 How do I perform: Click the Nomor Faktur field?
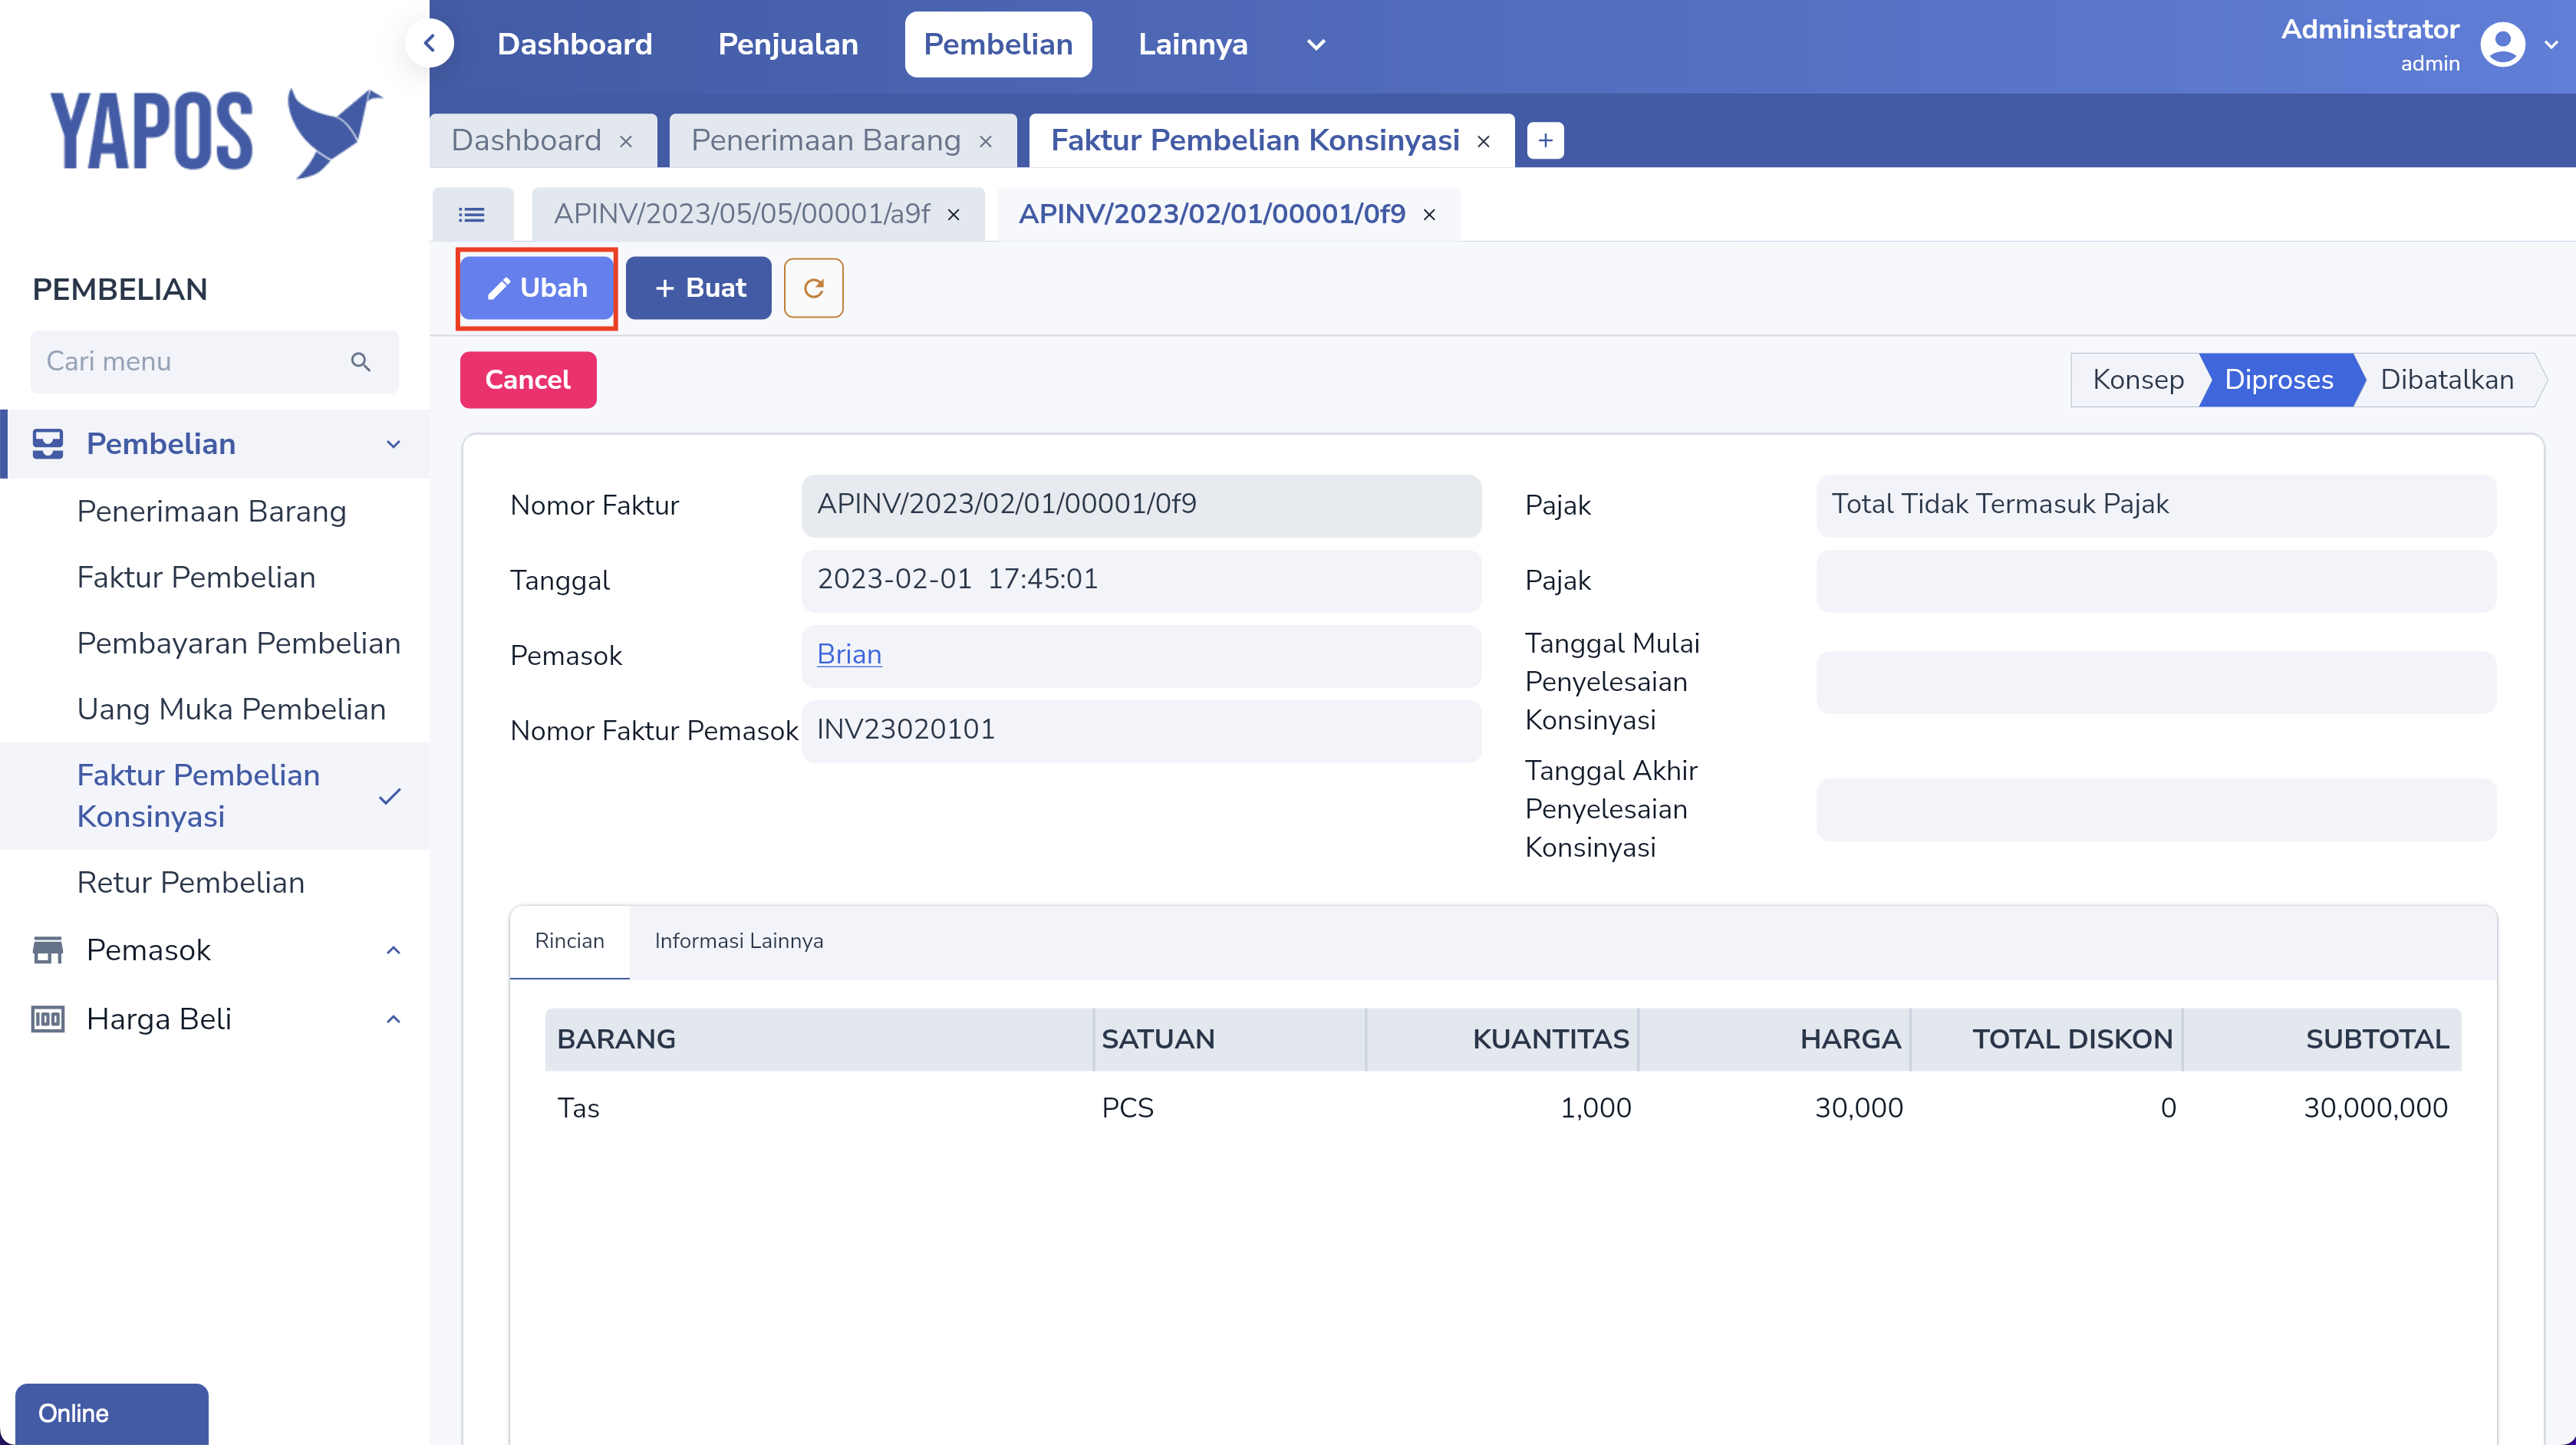[x=1141, y=505]
